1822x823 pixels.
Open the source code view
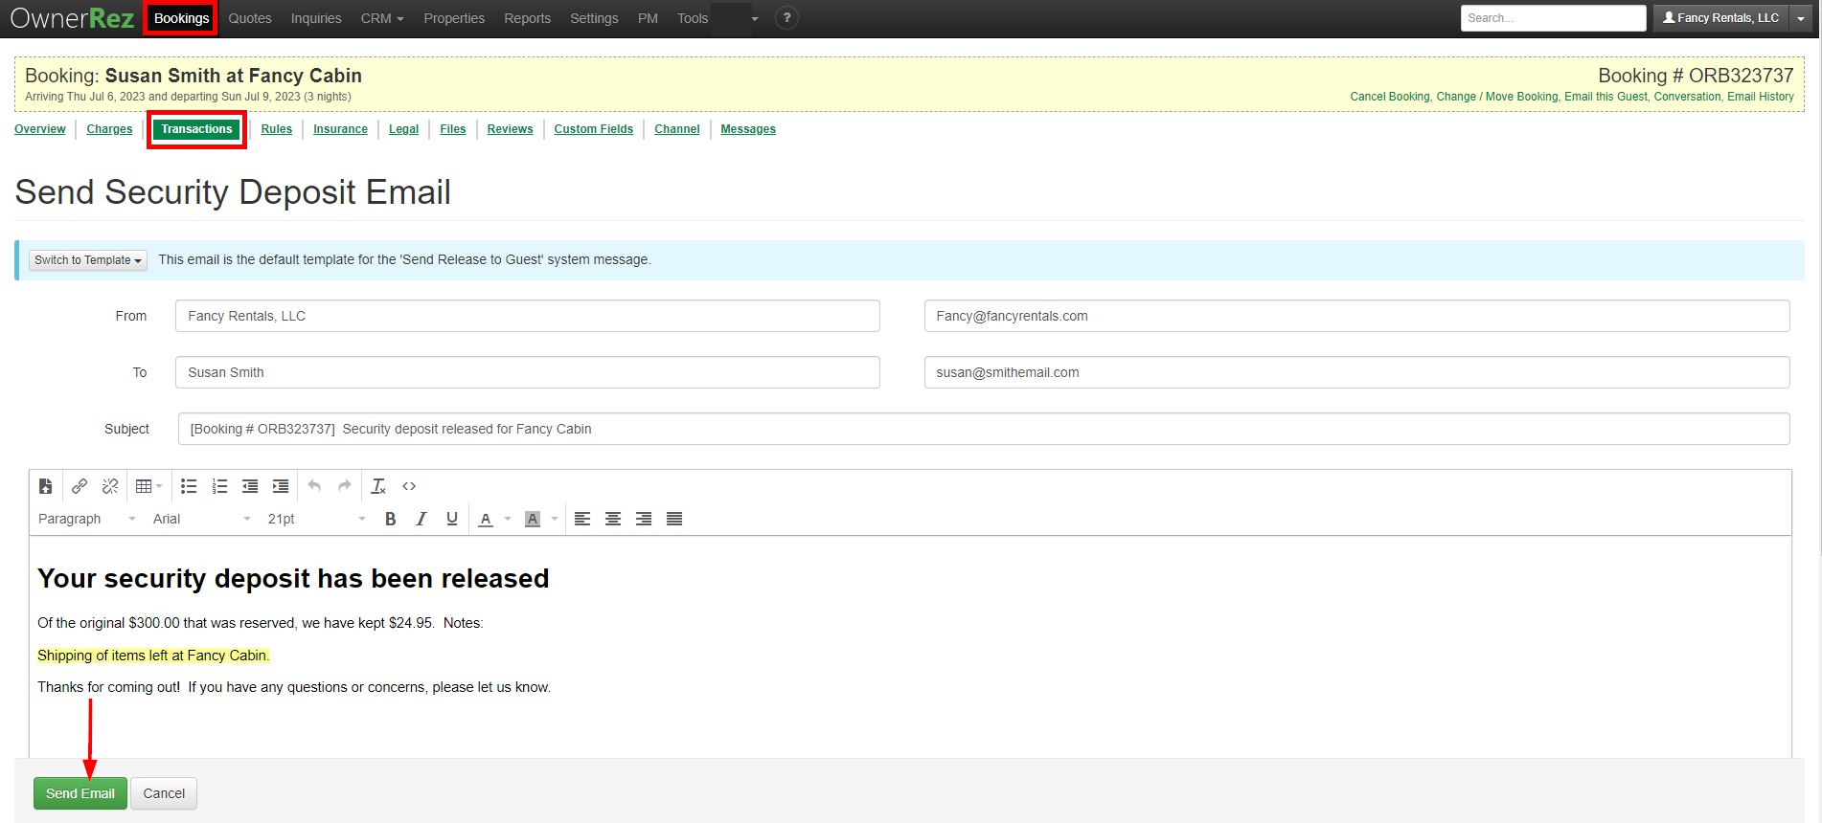click(409, 486)
